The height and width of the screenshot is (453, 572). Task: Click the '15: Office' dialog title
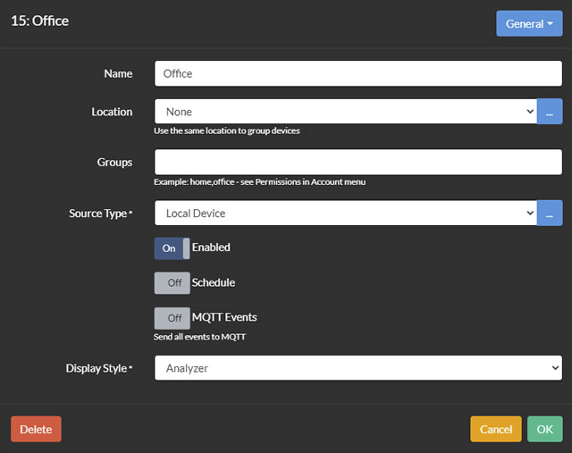[x=39, y=20]
